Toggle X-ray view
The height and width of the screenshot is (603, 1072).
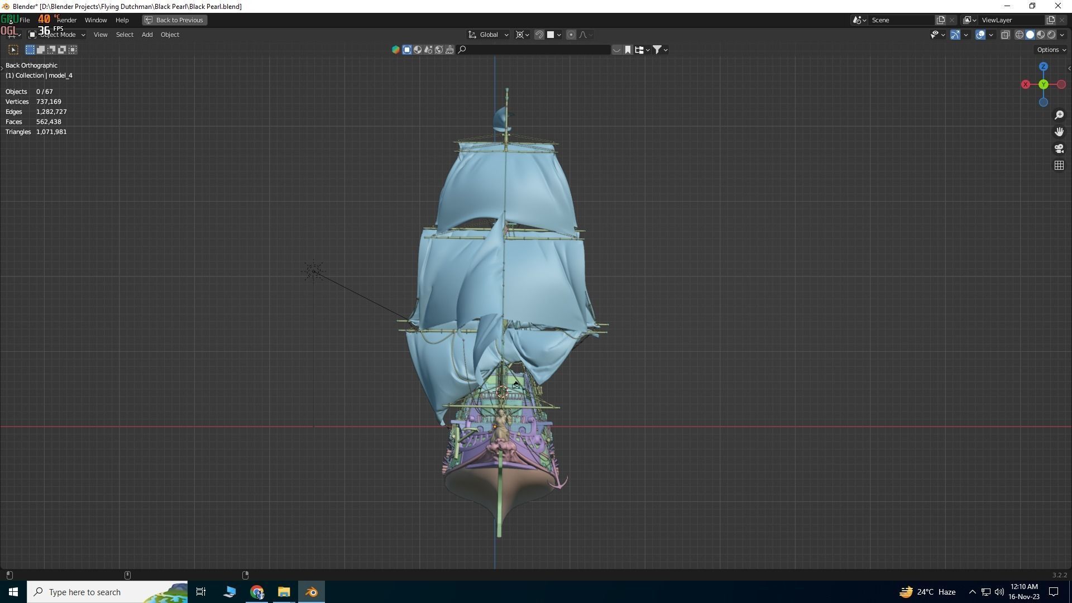point(1006,35)
